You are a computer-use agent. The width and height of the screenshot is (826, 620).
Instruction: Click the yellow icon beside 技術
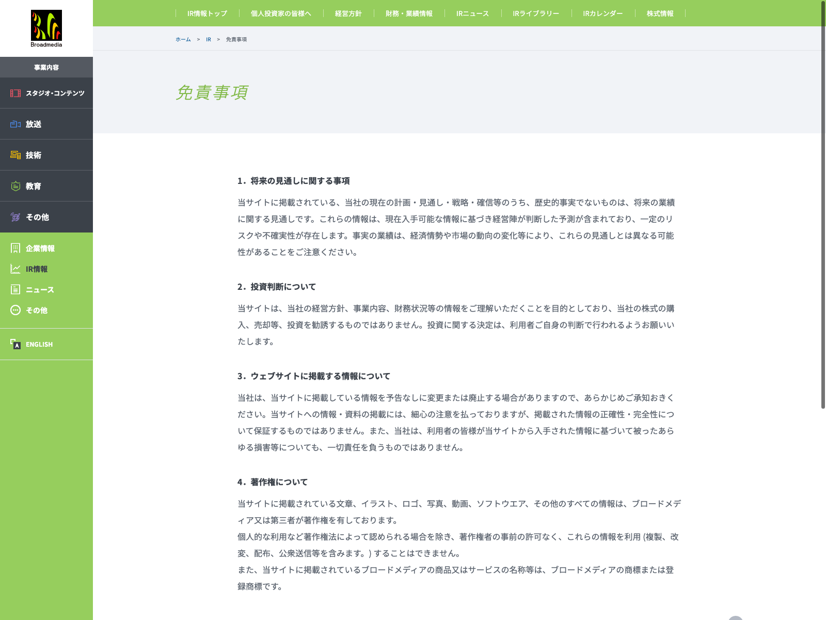tap(15, 155)
